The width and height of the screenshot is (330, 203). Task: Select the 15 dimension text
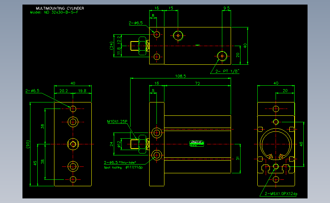(171, 8)
